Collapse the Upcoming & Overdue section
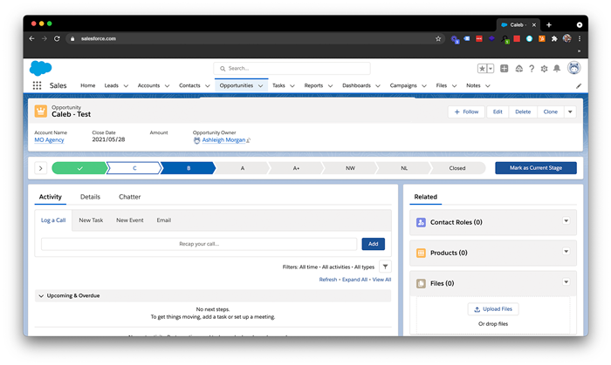Screen dimensions: 611x365 point(41,296)
